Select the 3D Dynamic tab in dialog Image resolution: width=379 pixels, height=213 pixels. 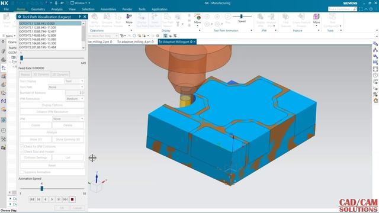click(41, 75)
